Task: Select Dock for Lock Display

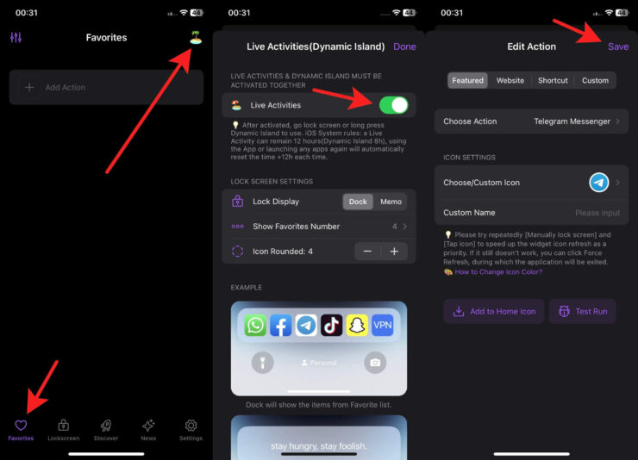Action: (358, 202)
